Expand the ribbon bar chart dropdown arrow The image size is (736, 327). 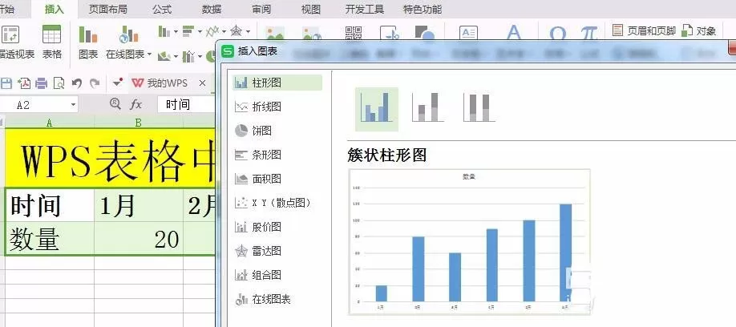(x=200, y=32)
